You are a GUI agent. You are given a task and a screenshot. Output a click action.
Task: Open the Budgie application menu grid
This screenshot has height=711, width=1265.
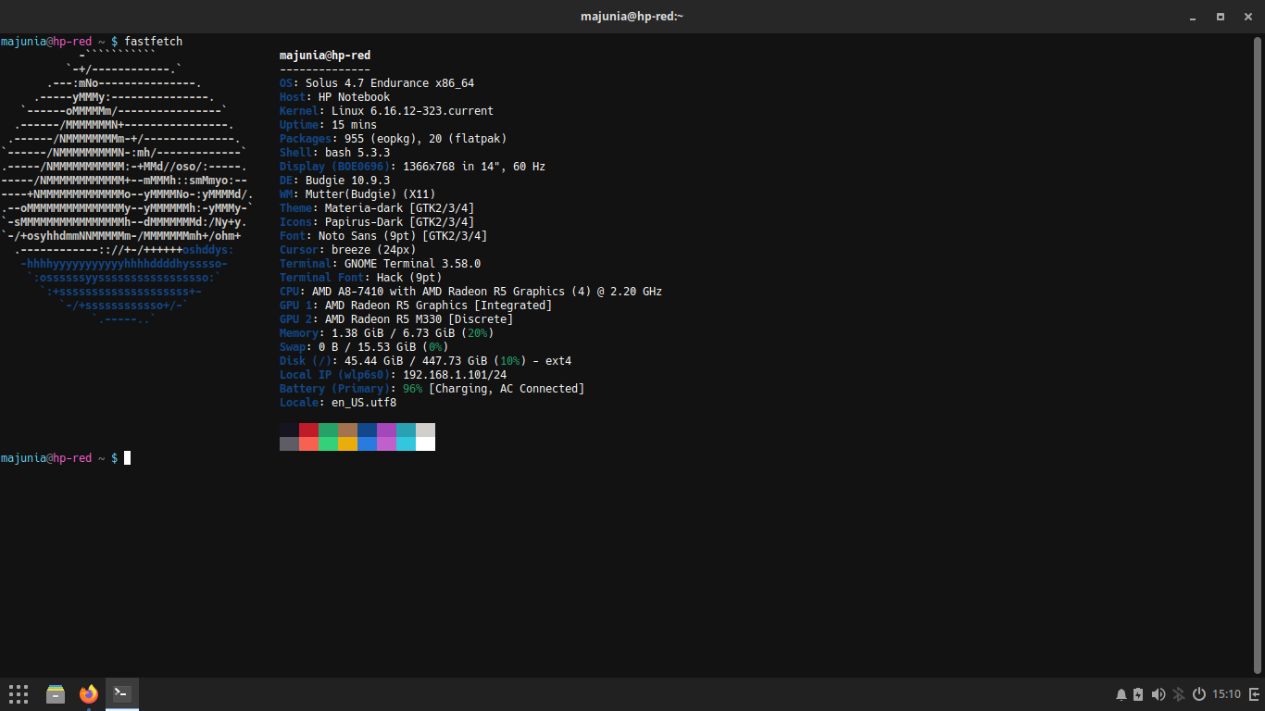[19, 693]
